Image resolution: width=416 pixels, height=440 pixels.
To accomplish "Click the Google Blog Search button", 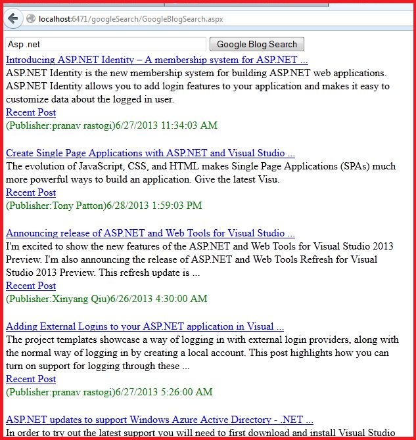I will [x=257, y=45].
